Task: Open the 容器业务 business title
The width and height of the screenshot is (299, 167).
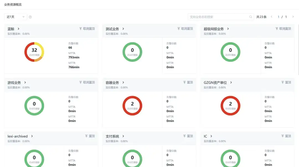Action: (x=112, y=83)
